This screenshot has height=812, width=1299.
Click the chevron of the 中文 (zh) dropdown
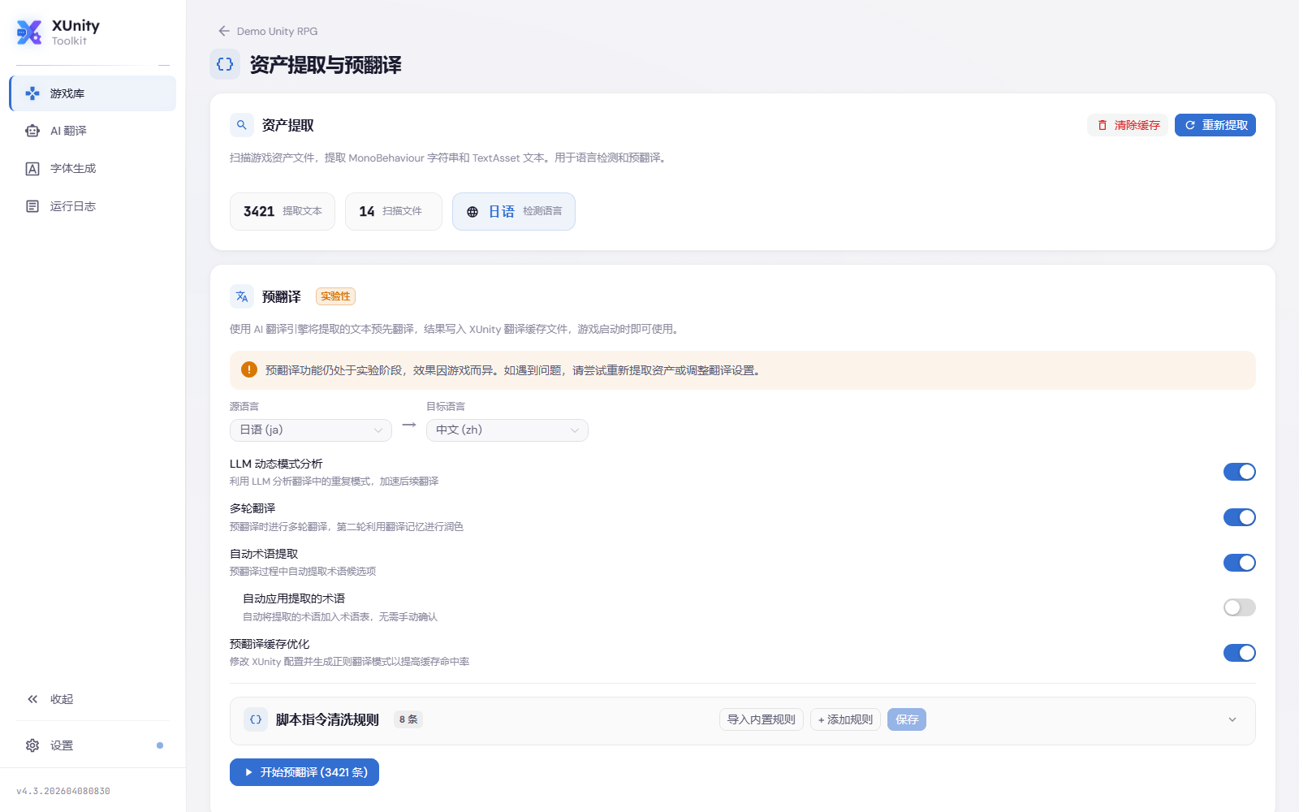(575, 430)
